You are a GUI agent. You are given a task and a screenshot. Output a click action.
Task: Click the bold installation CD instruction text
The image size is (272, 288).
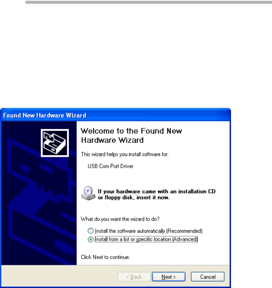(157, 194)
